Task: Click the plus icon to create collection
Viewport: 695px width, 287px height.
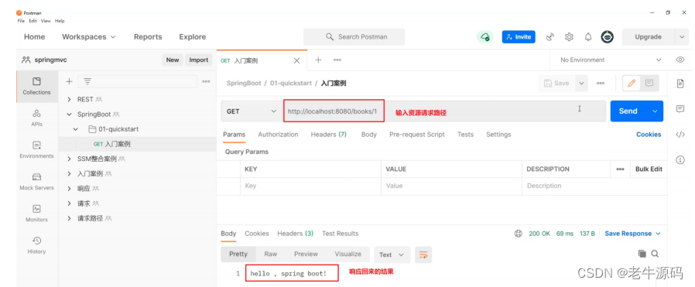Action: pyautogui.click(x=69, y=81)
